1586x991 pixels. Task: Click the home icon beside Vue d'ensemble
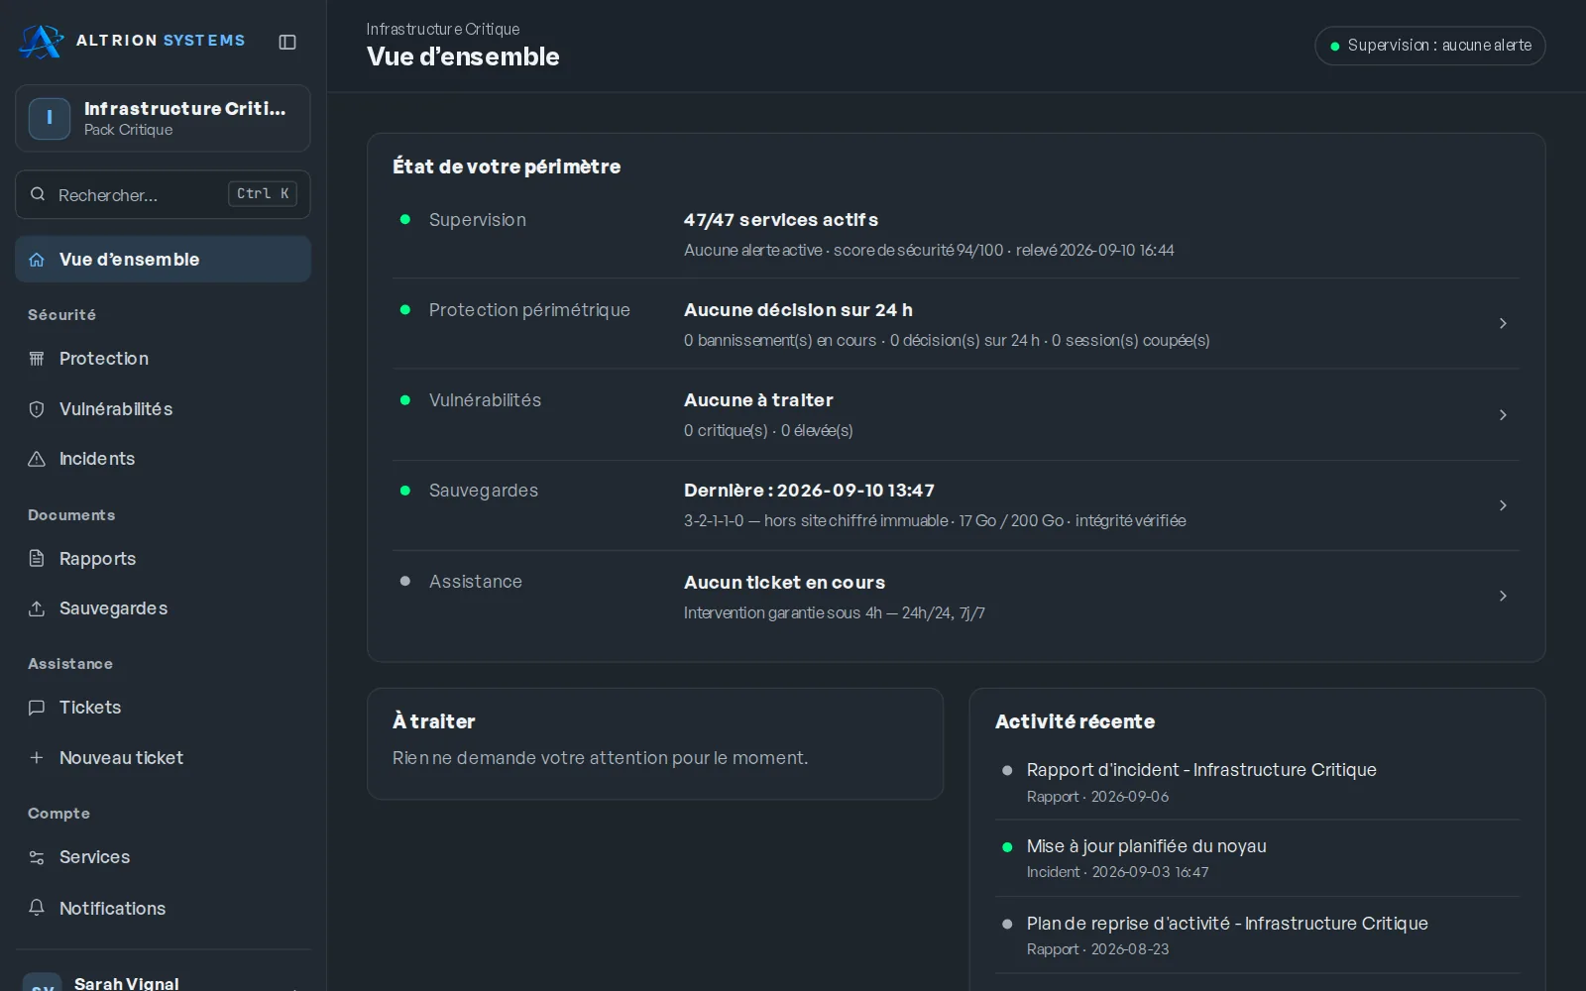point(37,260)
